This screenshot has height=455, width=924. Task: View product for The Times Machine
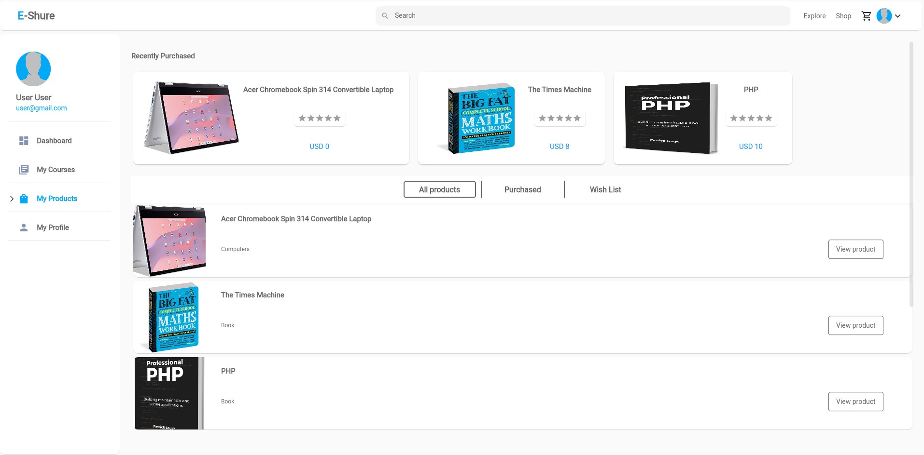(856, 325)
